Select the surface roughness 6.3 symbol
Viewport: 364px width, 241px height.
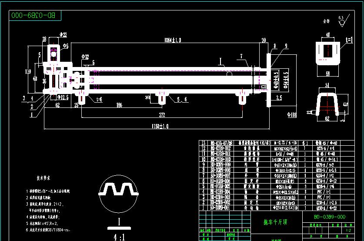point(341,20)
